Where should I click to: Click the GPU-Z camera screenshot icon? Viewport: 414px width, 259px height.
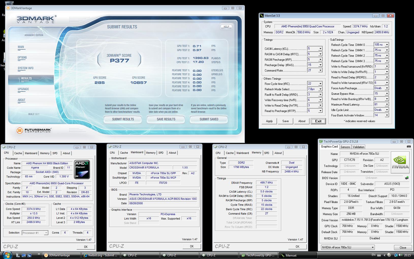click(x=409, y=147)
